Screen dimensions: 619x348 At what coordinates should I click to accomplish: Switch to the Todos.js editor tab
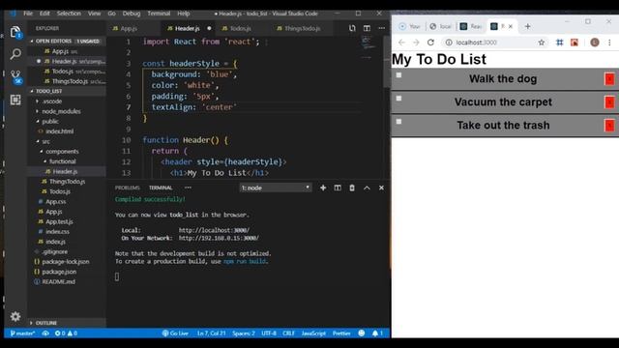point(240,28)
